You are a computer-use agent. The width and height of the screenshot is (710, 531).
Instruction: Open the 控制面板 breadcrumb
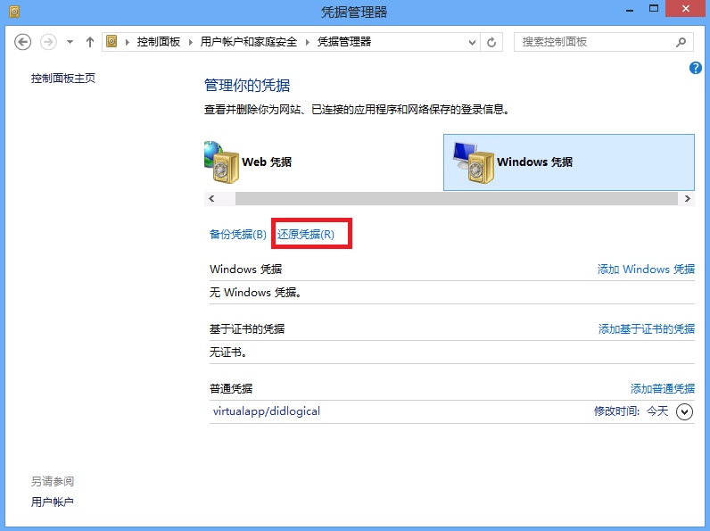pos(159,42)
